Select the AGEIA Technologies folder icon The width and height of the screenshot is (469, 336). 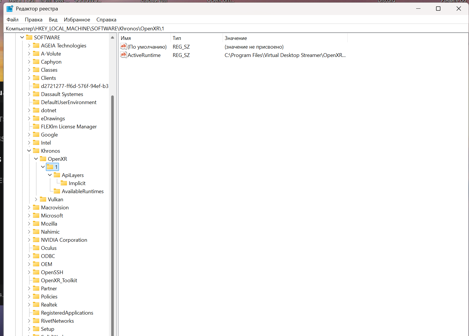pyautogui.click(x=36, y=45)
